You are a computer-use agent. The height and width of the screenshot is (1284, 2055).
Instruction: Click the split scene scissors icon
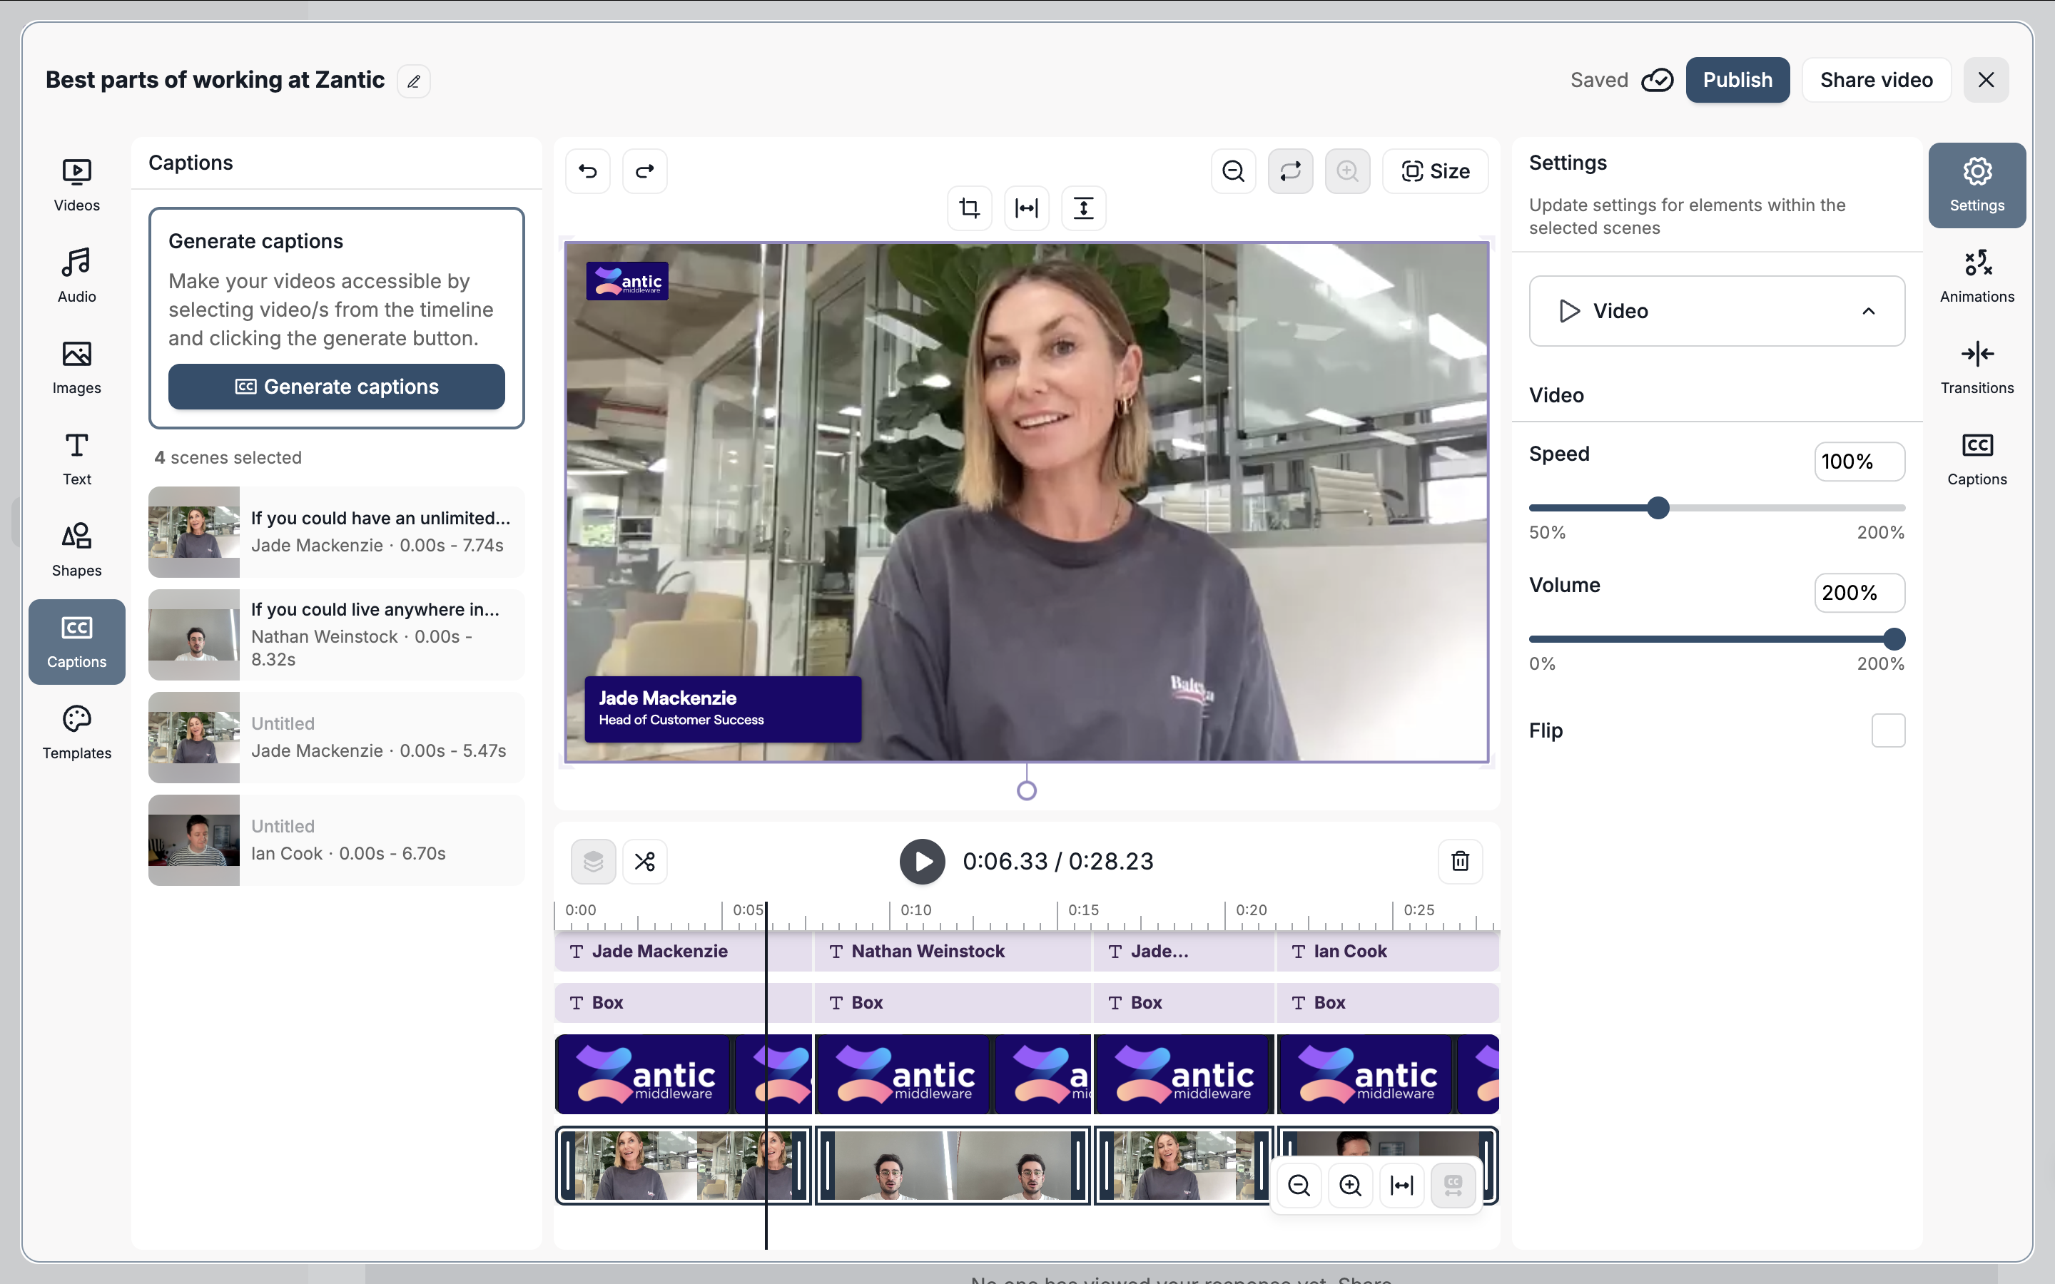coord(644,861)
